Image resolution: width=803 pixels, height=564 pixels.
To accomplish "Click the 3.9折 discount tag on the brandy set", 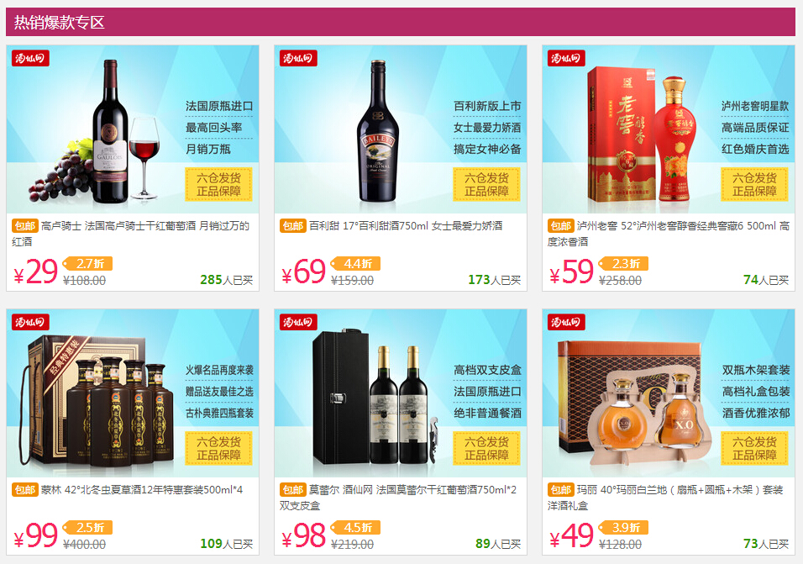I will tap(623, 527).
